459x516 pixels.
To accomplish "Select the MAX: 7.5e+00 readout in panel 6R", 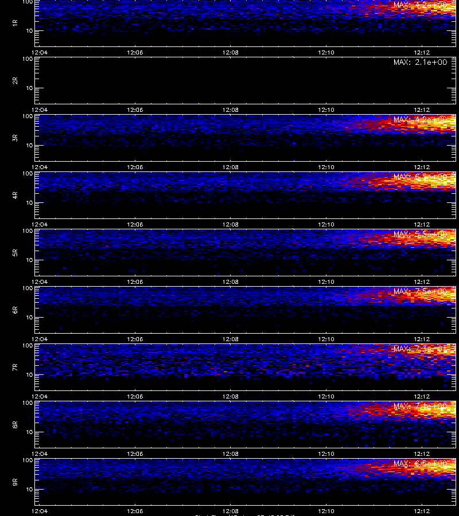I will click(x=420, y=291).
